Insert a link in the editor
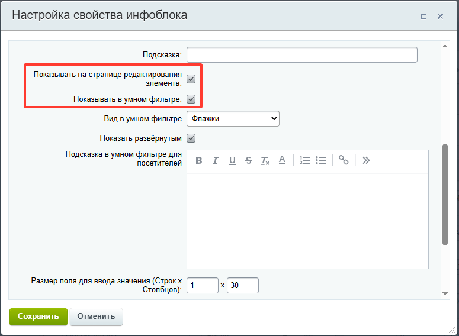The width and height of the screenshot is (459, 336). 344,160
